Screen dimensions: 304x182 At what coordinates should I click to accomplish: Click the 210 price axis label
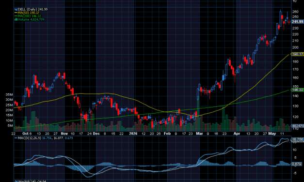point(295,41)
